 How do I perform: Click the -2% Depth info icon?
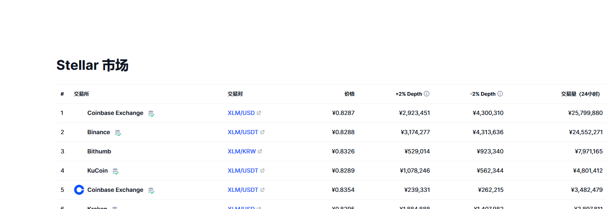pos(500,94)
